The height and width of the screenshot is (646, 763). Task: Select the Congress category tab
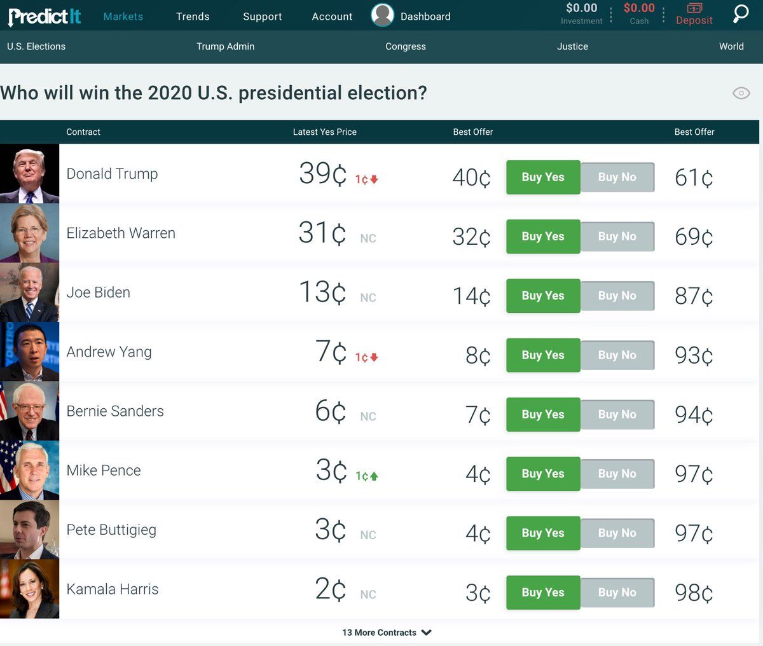click(405, 46)
